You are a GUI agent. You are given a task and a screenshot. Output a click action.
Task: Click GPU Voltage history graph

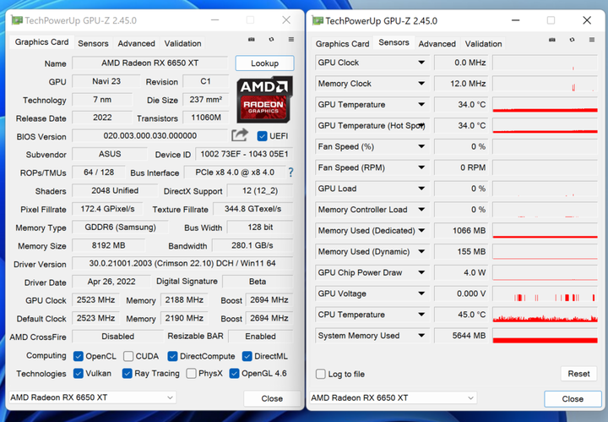pos(545,293)
